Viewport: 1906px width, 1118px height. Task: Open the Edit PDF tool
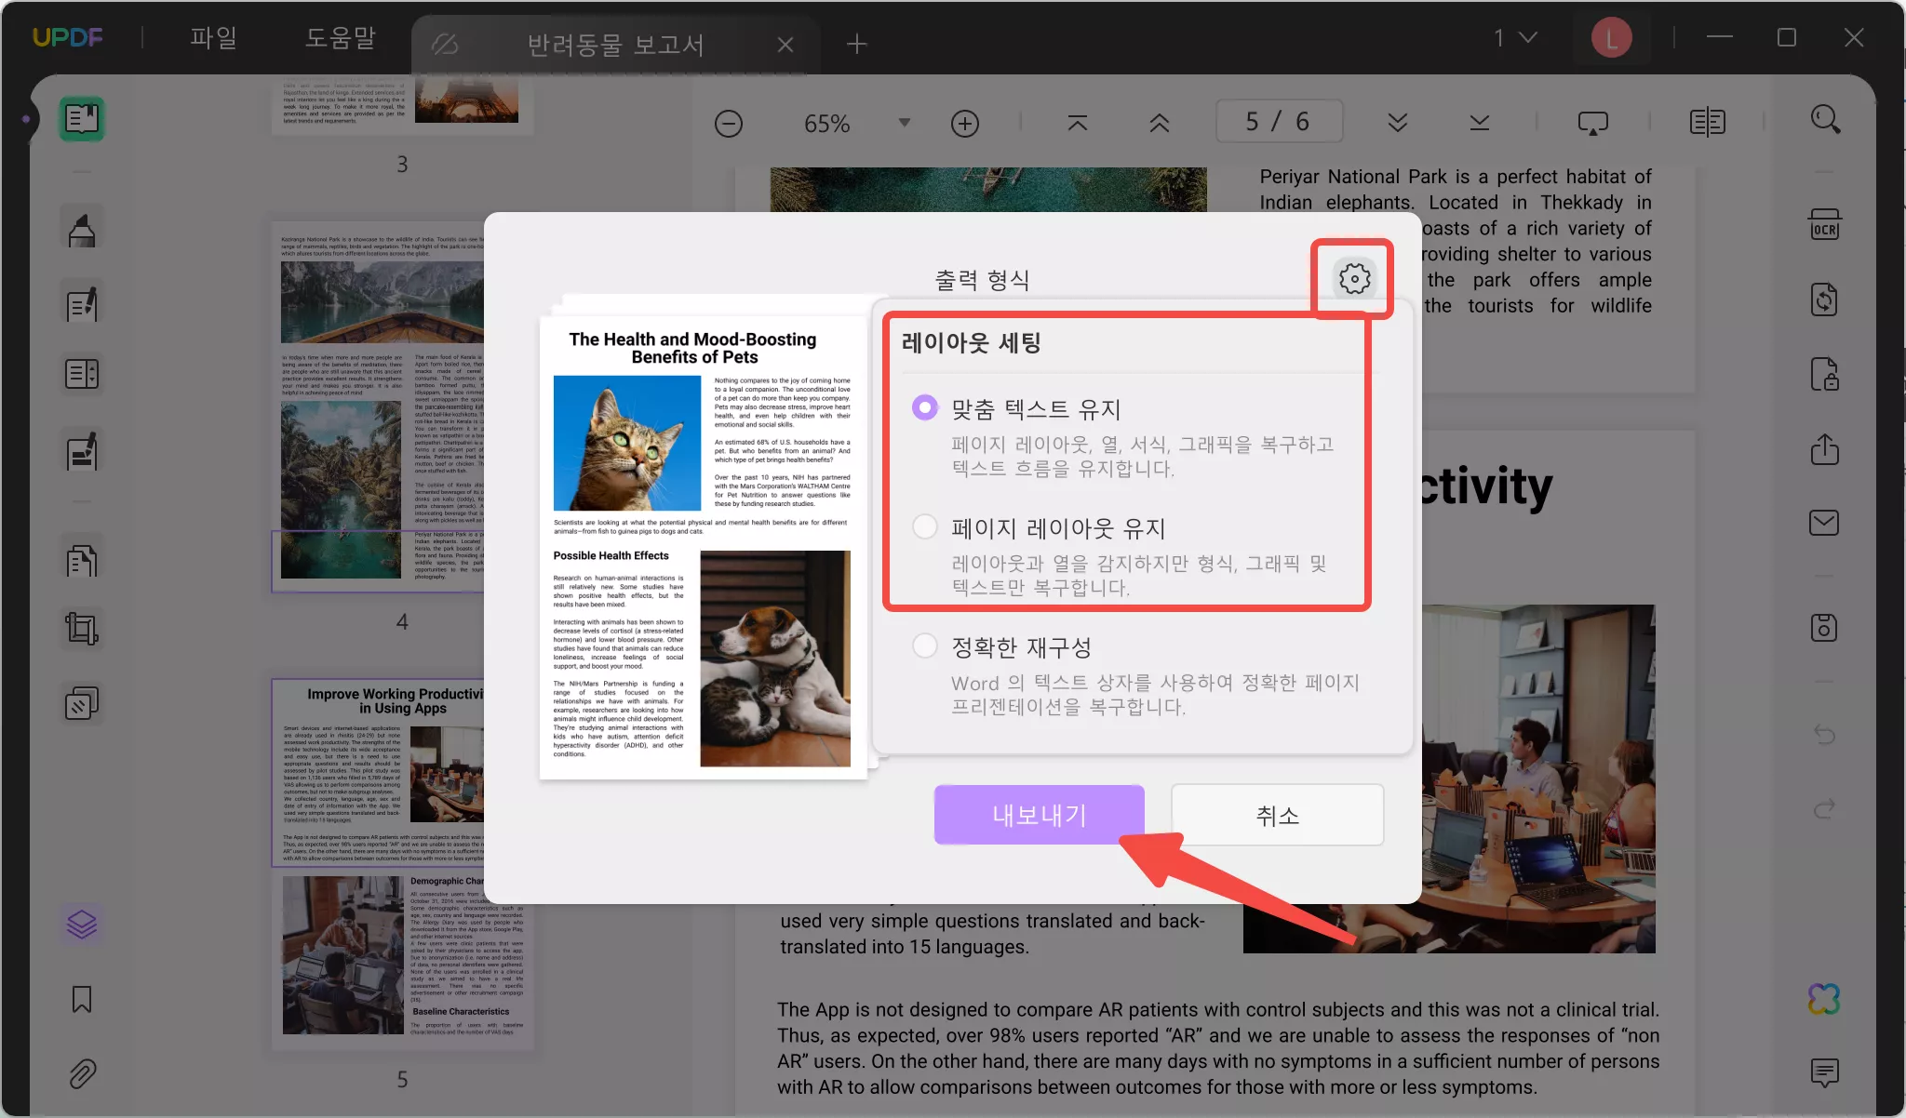tap(82, 303)
